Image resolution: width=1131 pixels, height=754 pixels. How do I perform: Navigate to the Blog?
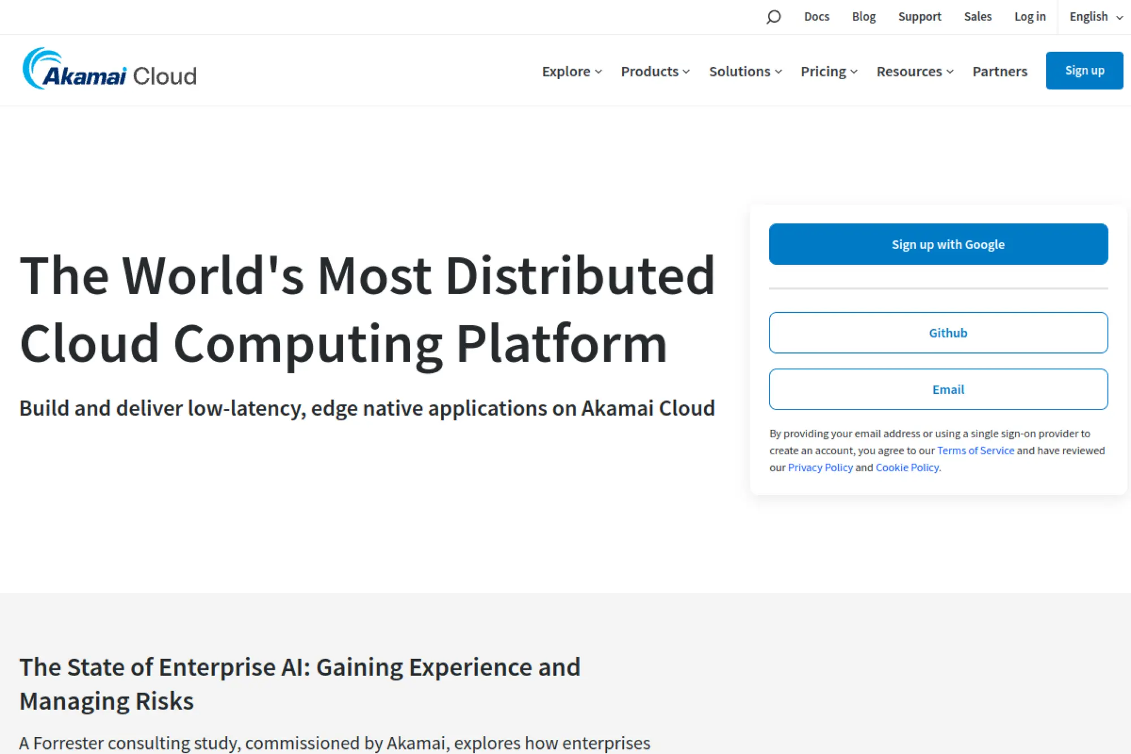pyautogui.click(x=864, y=17)
